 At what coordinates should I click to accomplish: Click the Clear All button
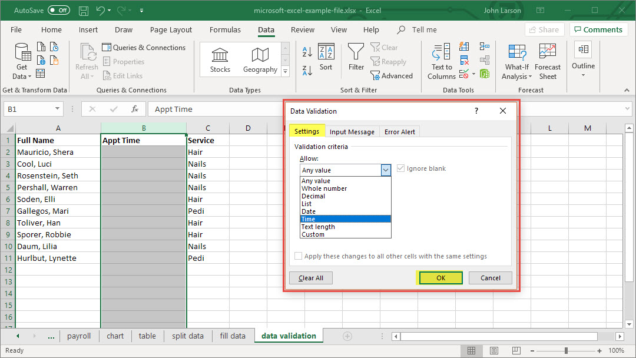(x=310, y=278)
